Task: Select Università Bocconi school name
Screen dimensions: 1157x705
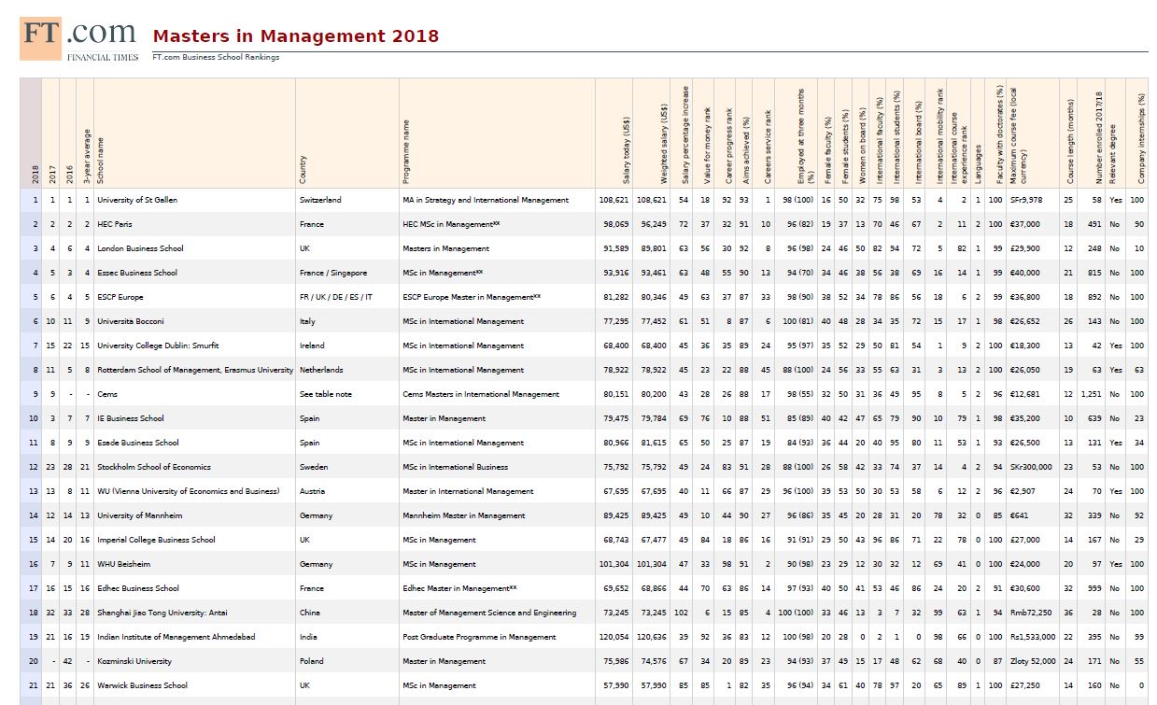Action: tap(132, 321)
